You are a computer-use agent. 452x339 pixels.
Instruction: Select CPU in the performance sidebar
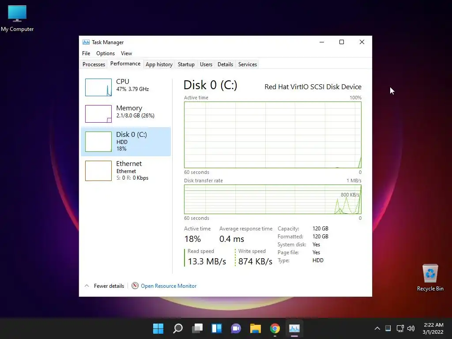coord(126,87)
